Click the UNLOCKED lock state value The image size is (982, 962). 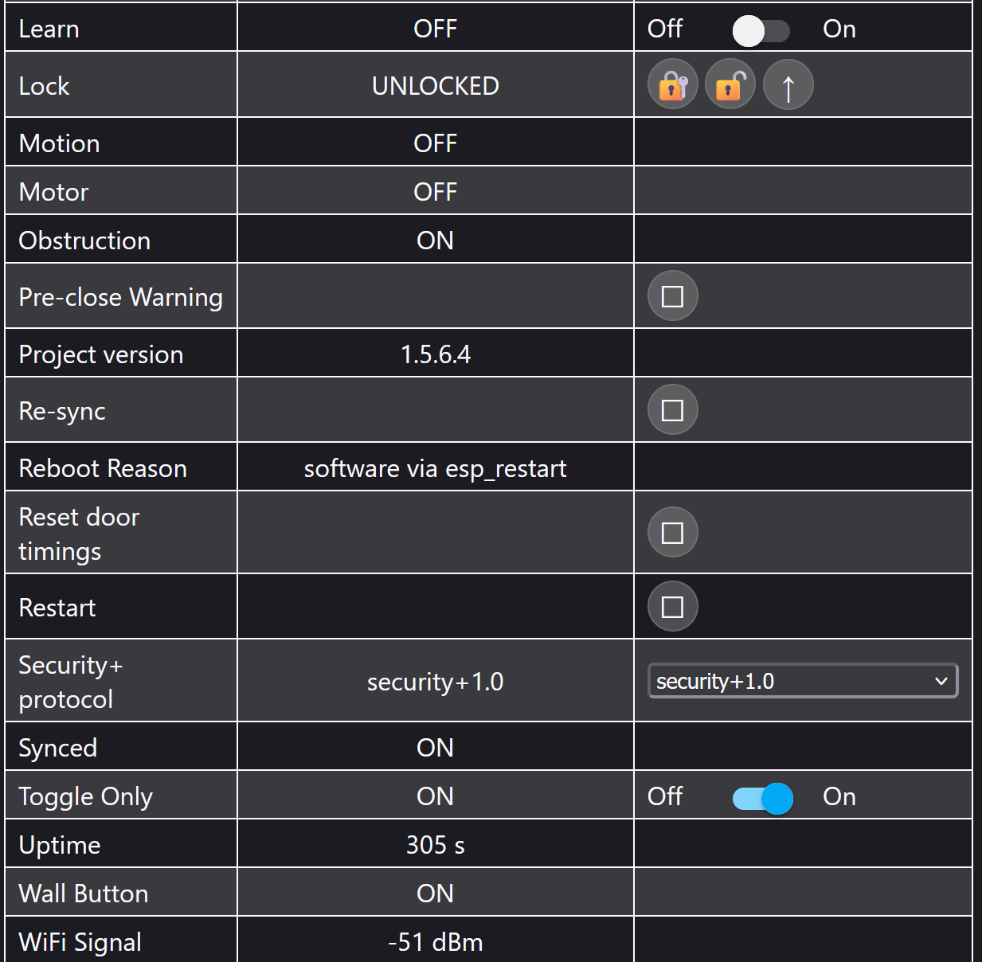pyautogui.click(x=435, y=86)
